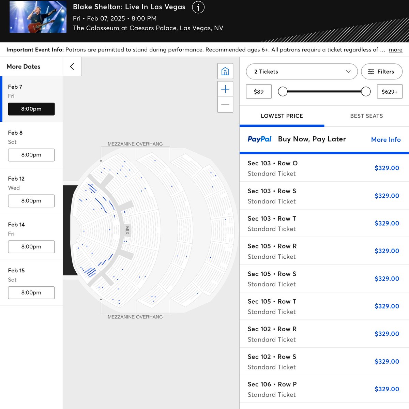Click the Blake Shelton event thumbnail
Viewport: 409px width, 409px height.
pyautogui.click(x=38, y=17)
